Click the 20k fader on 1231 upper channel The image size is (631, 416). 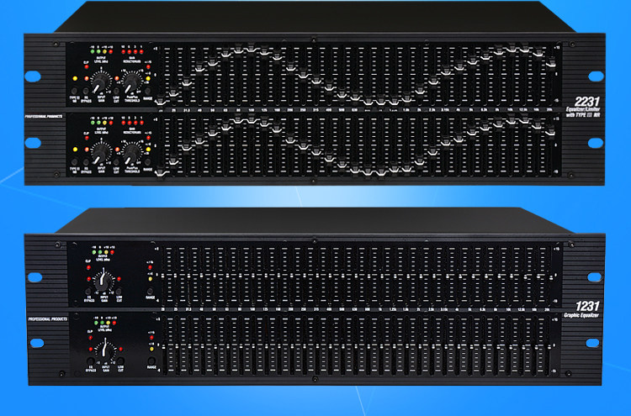pos(549,276)
